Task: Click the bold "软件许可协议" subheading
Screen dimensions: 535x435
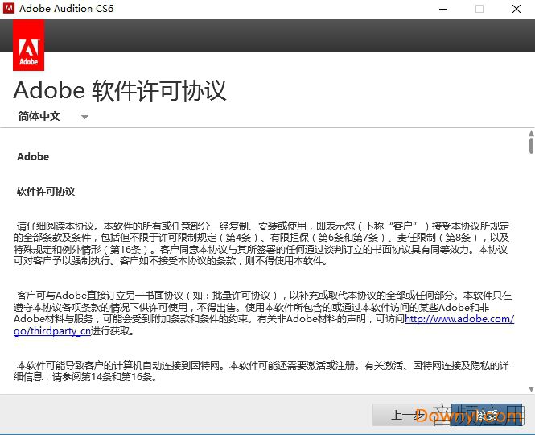Action: pos(46,192)
